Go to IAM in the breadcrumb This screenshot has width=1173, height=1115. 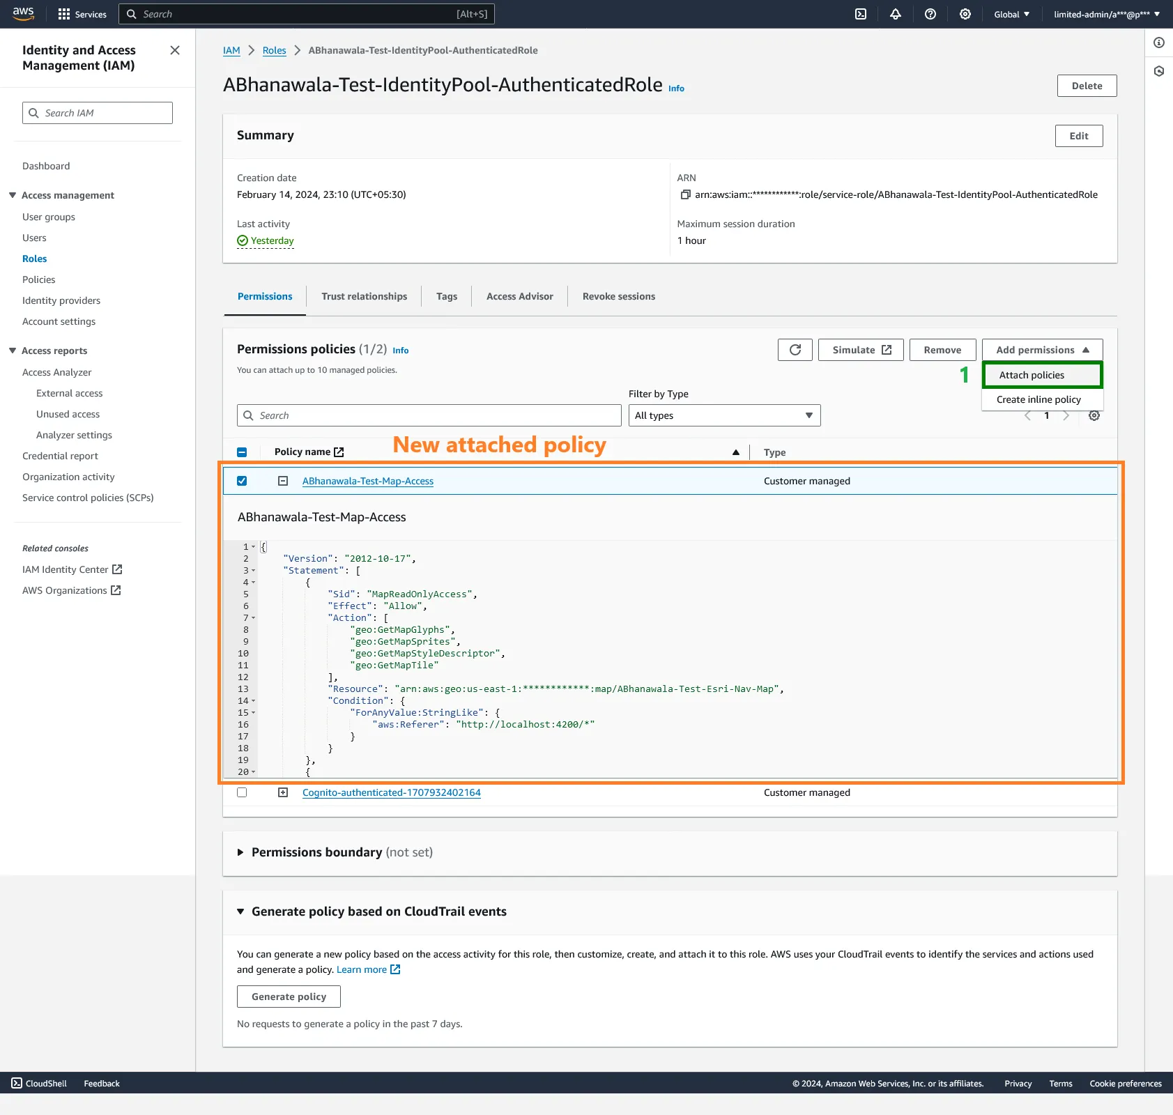[231, 50]
